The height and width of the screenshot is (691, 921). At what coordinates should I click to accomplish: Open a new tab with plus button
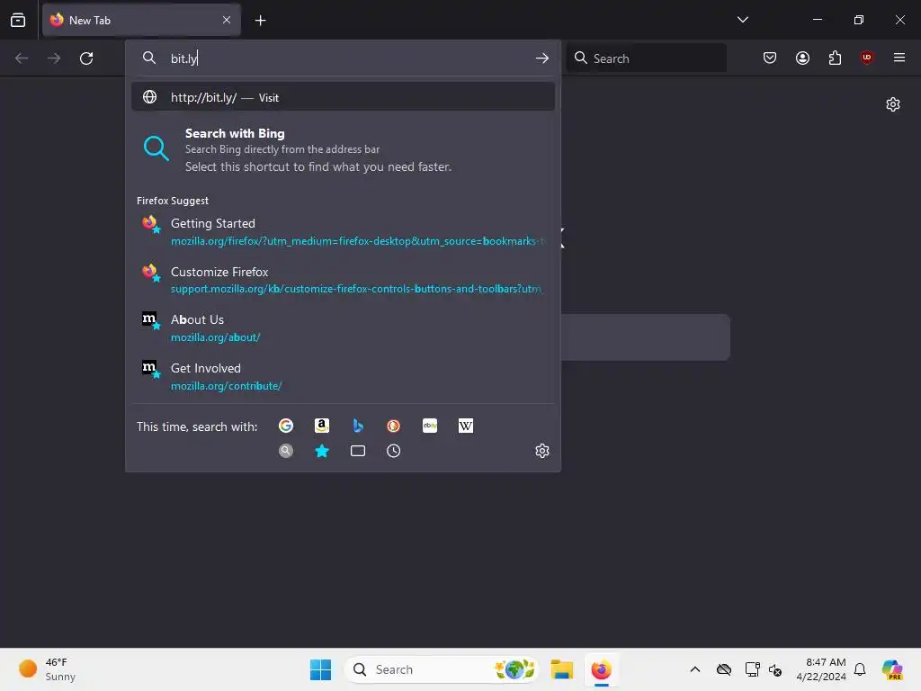(x=260, y=20)
